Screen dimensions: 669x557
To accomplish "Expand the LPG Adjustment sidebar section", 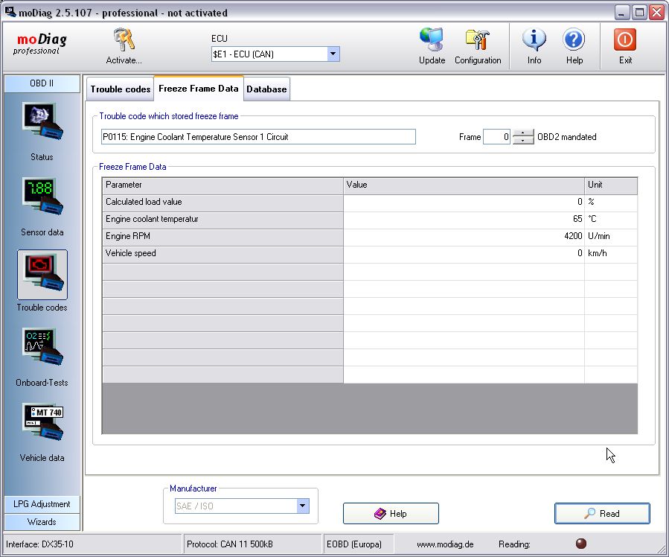I will point(42,504).
